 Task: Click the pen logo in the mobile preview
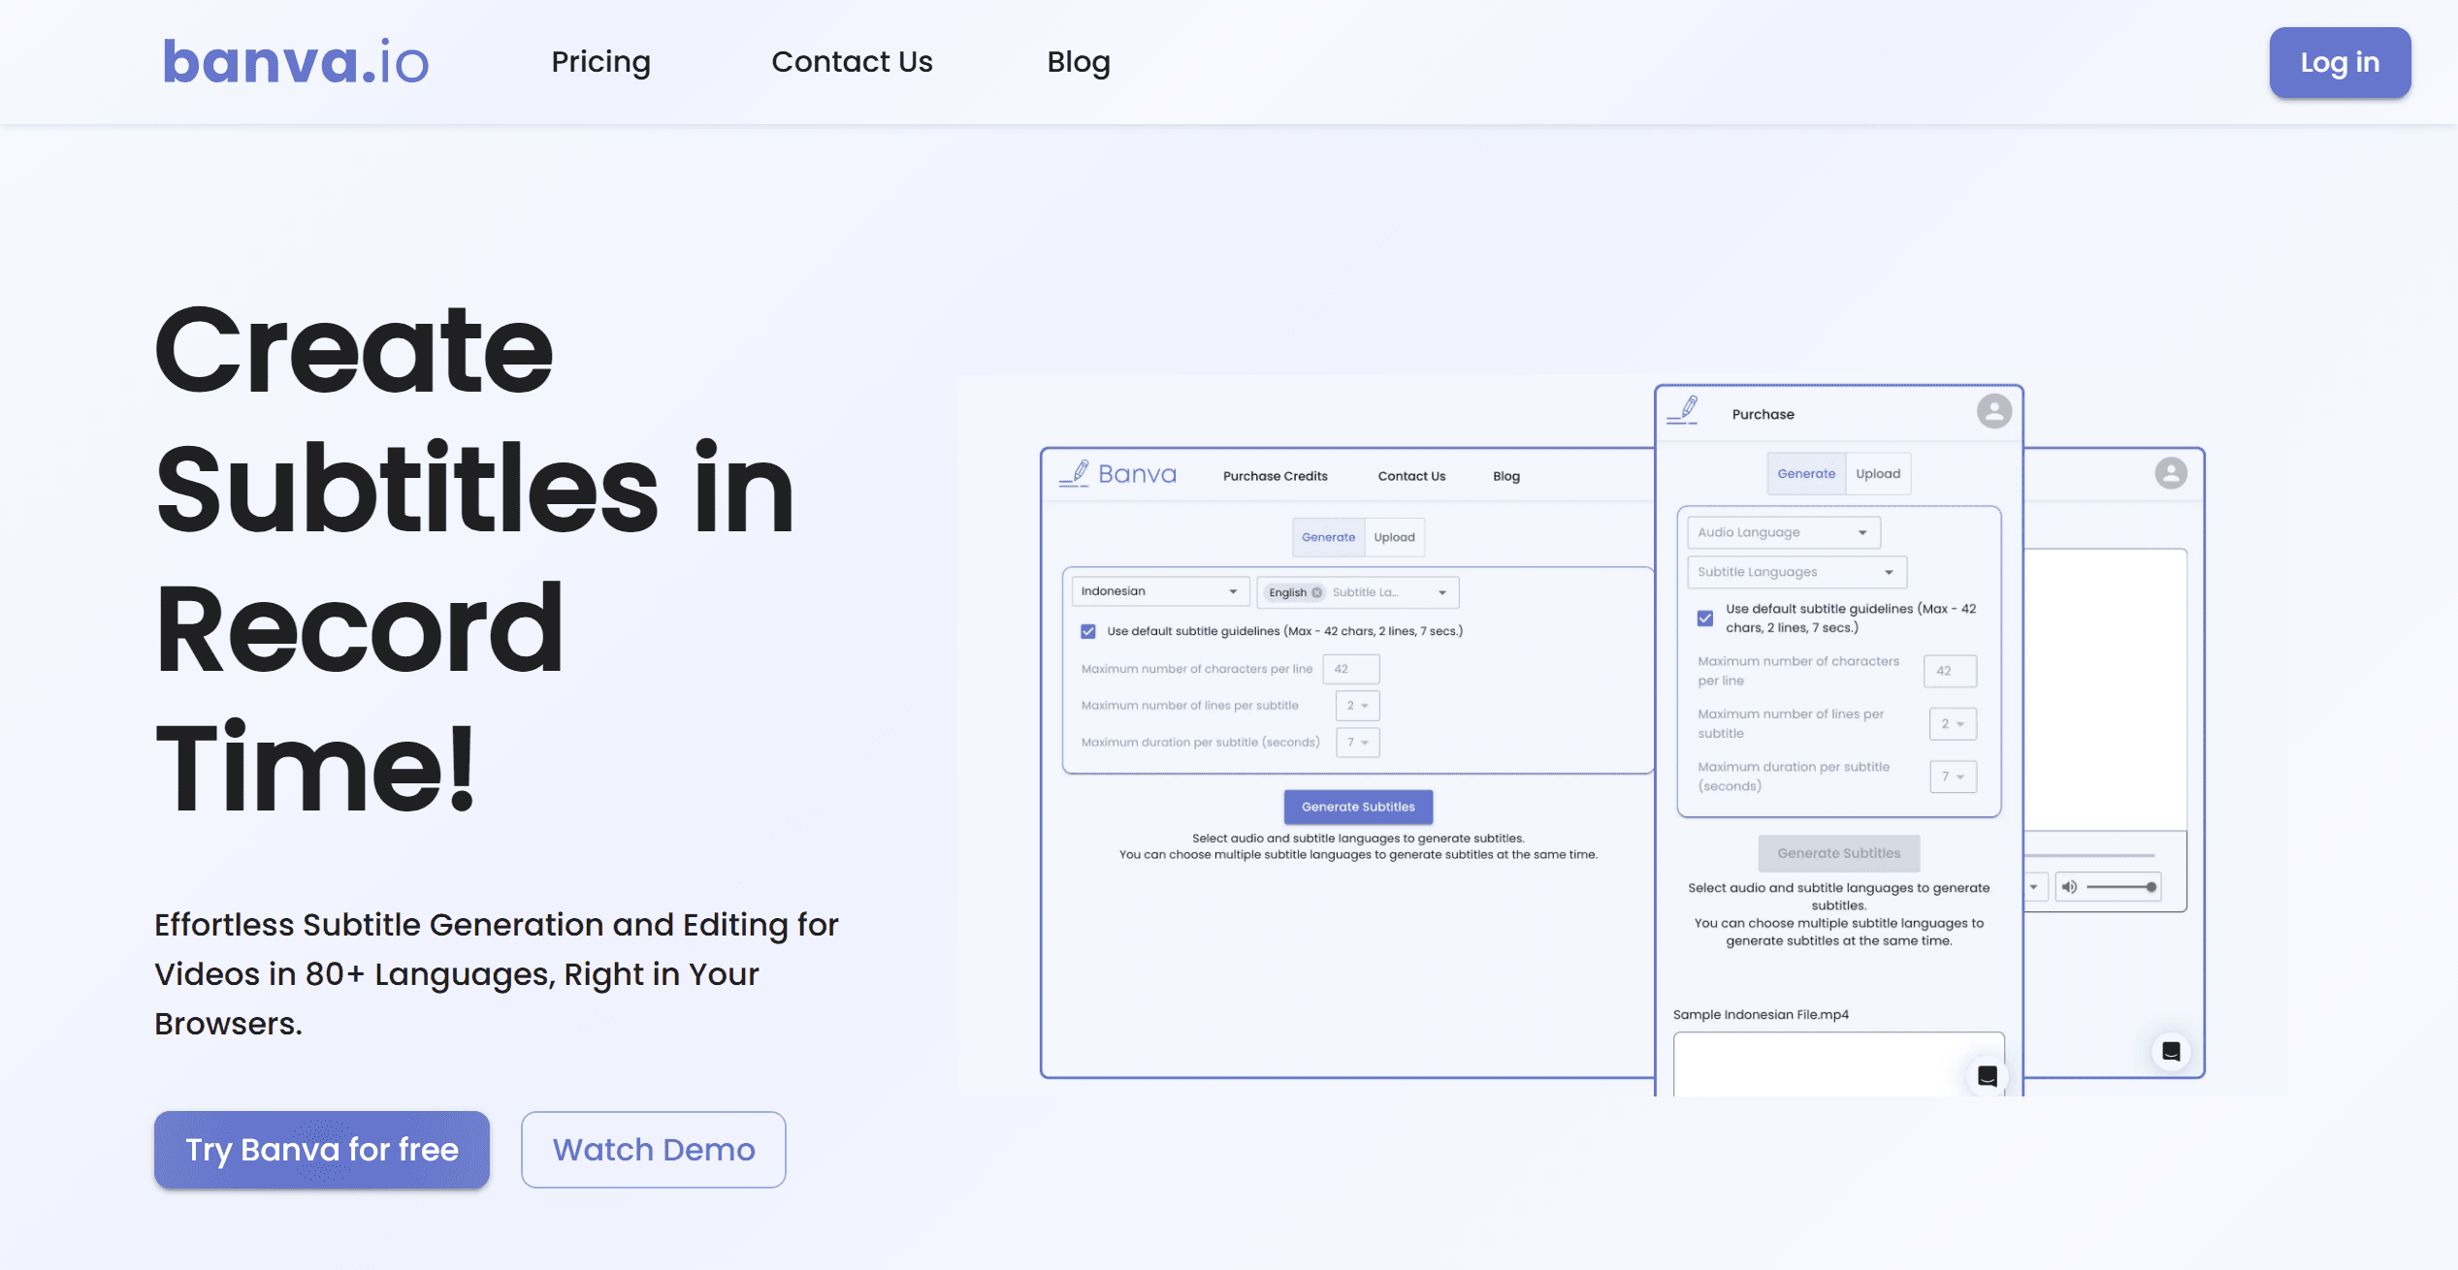coord(1684,411)
